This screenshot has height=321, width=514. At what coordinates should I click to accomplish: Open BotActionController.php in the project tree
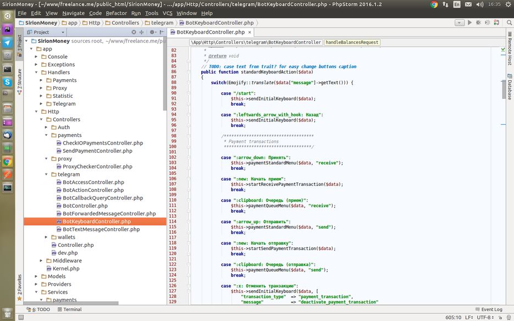click(x=93, y=190)
